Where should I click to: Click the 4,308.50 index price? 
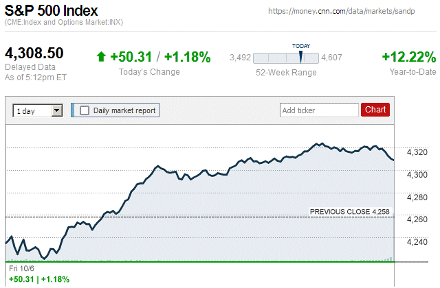pos(34,53)
